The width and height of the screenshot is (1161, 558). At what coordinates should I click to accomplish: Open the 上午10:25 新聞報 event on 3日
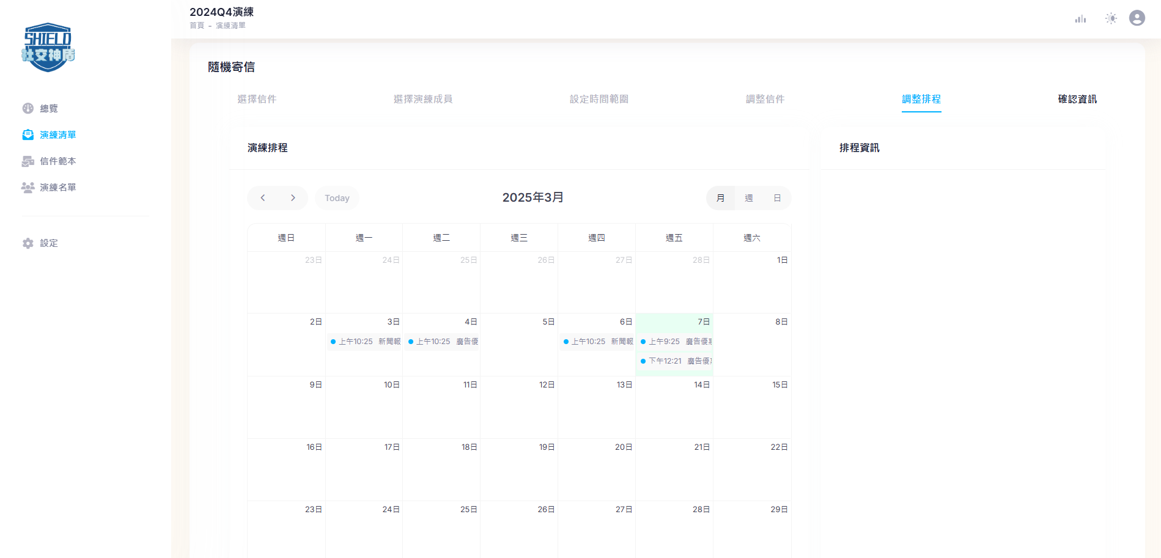point(365,342)
